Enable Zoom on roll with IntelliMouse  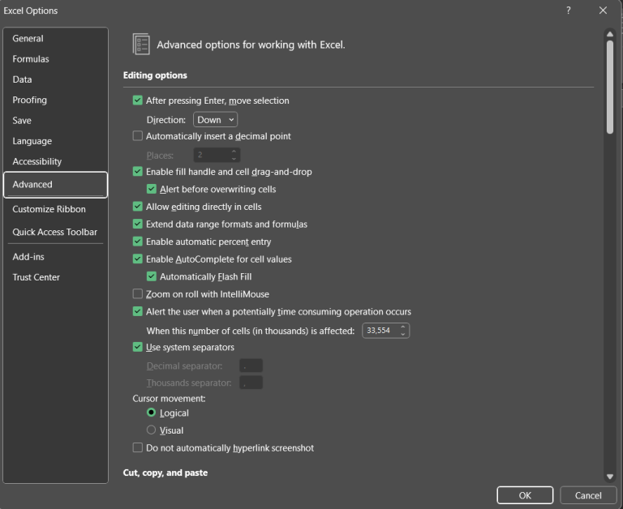[137, 293]
